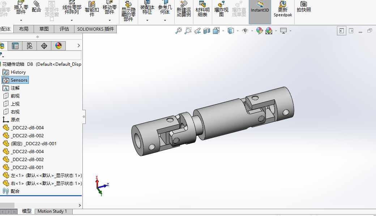Click the left split-view panel button
The width and height of the screenshot is (376, 216).
tap(341, 31)
